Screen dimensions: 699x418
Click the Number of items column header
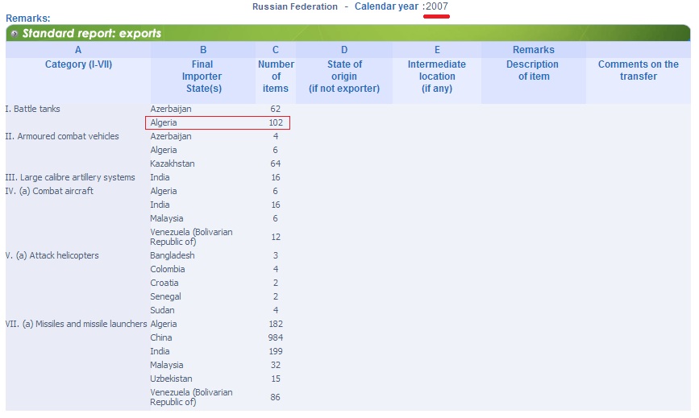276,77
